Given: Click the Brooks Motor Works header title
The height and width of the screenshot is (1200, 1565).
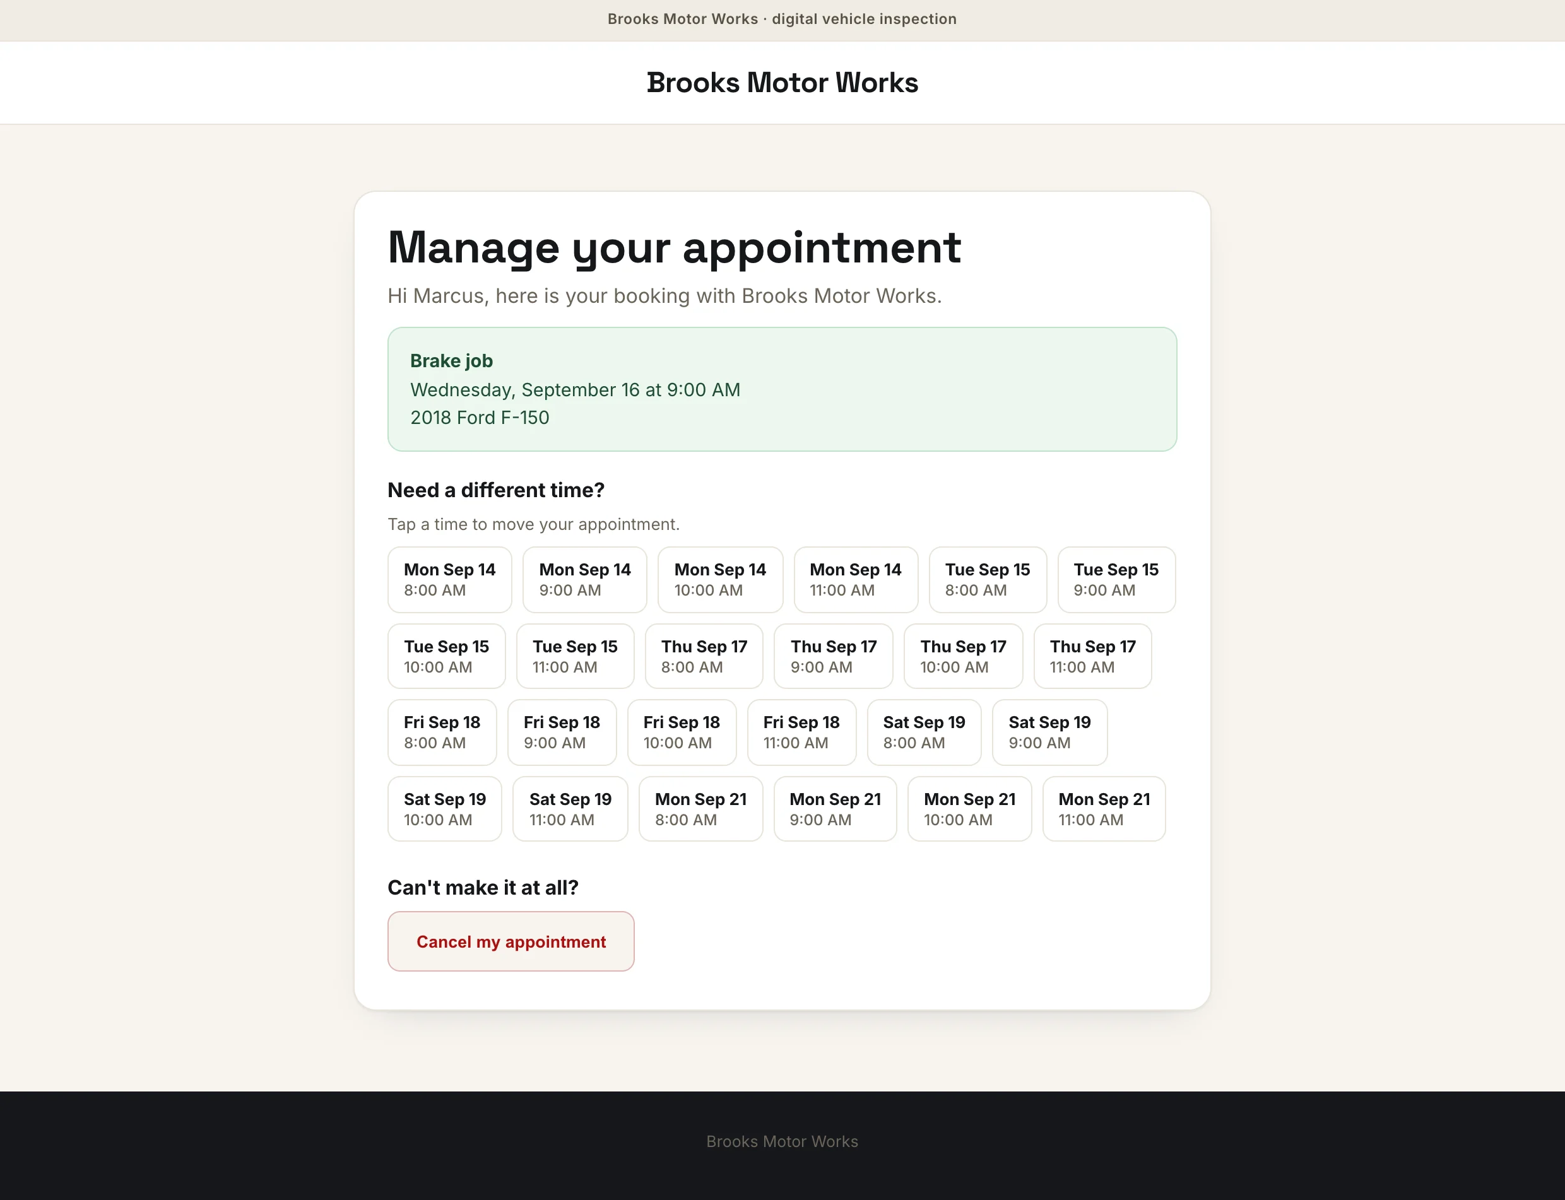Looking at the screenshot, I should pyautogui.click(x=782, y=83).
